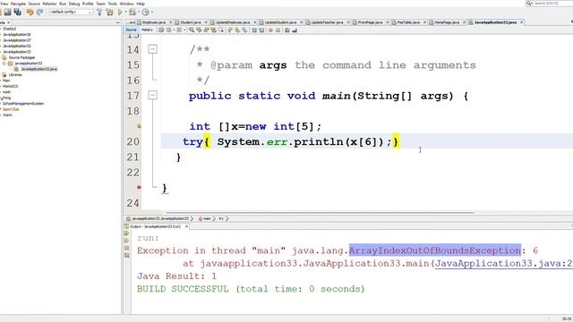This screenshot has height=322, width=573.
Task: Open the Navigate menu
Action: click(18, 4)
